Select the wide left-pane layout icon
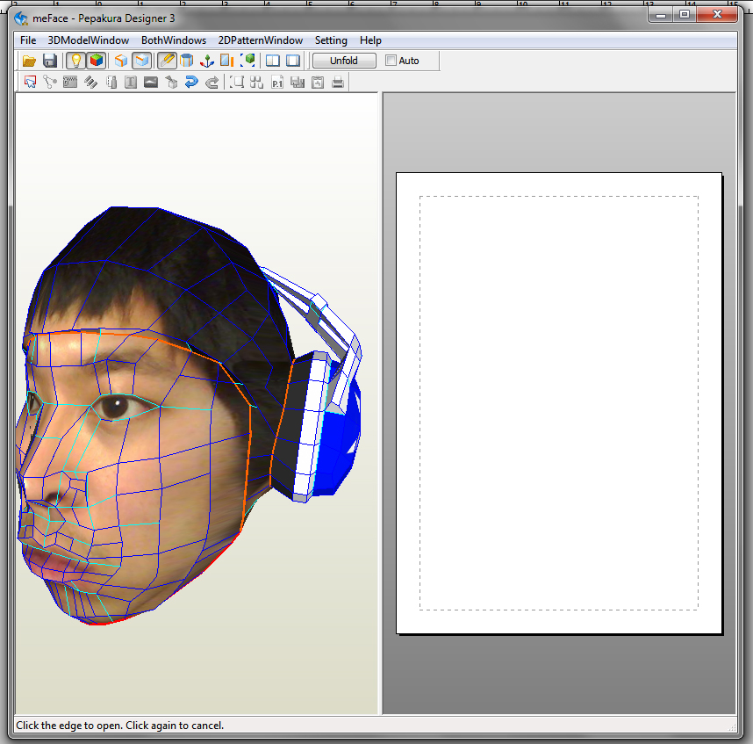This screenshot has width=753, height=744. 293,61
